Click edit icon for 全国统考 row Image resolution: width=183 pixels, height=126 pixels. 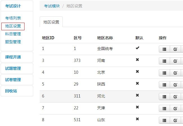coord(175,49)
